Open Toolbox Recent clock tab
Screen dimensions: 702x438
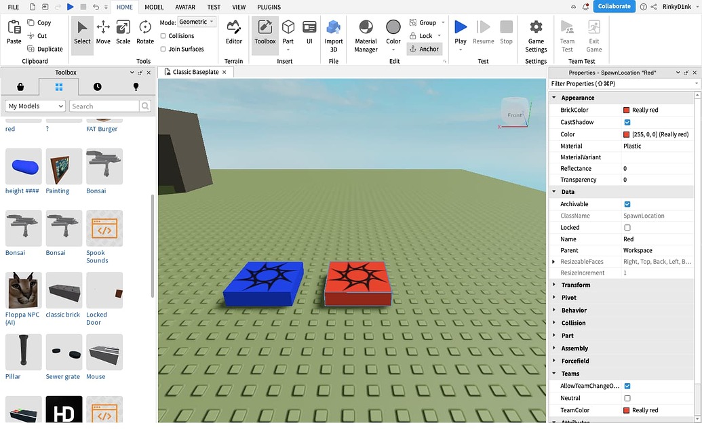click(97, 87)
